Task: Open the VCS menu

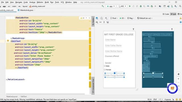Action: [62, 2]
